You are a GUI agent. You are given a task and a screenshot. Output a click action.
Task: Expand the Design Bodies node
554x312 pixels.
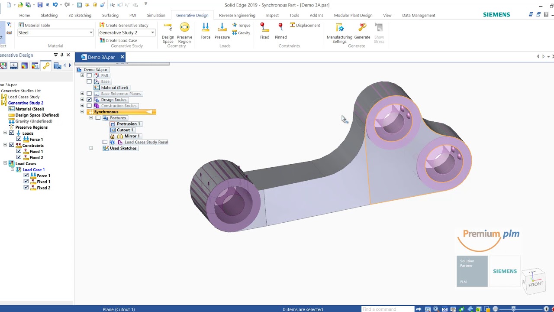click(82, 100)
